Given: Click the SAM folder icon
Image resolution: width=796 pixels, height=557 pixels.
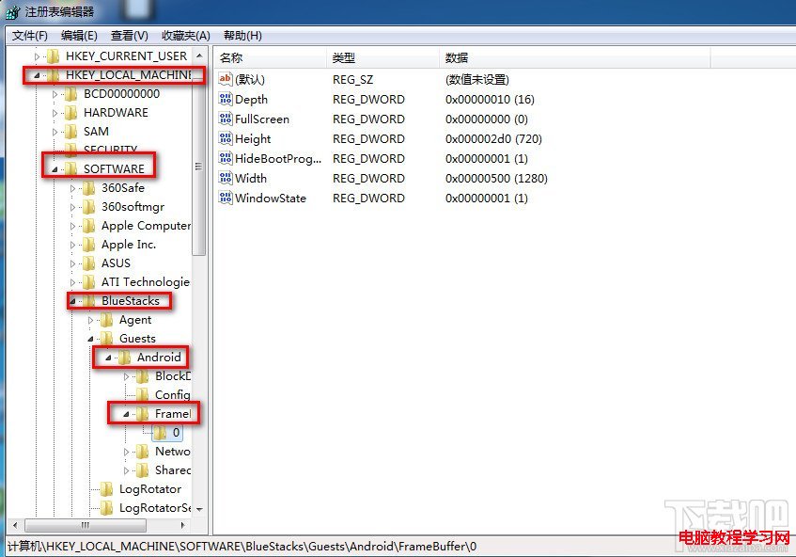Looking at the screenshot, I should click(71, 132).
